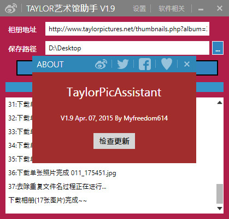229x219 pixels.
Task: Click the 检查更新 check update button
Action: [x=114, y=141]
